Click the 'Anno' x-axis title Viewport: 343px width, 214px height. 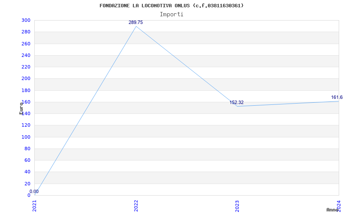coord(332,210)
